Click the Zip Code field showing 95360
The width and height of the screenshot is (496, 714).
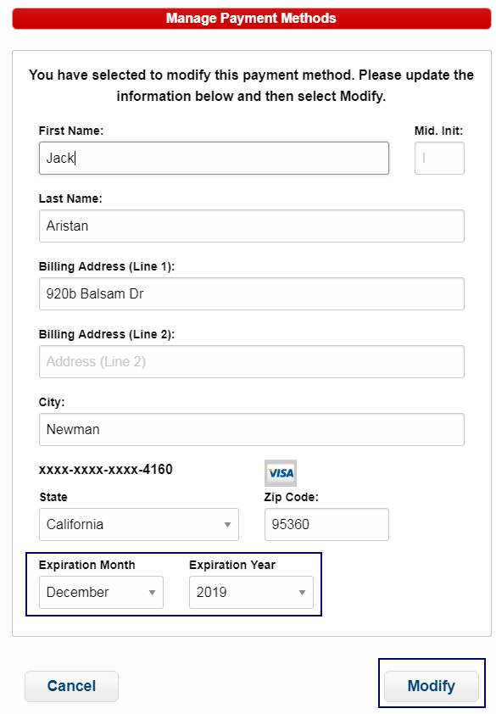coord(326,524)
